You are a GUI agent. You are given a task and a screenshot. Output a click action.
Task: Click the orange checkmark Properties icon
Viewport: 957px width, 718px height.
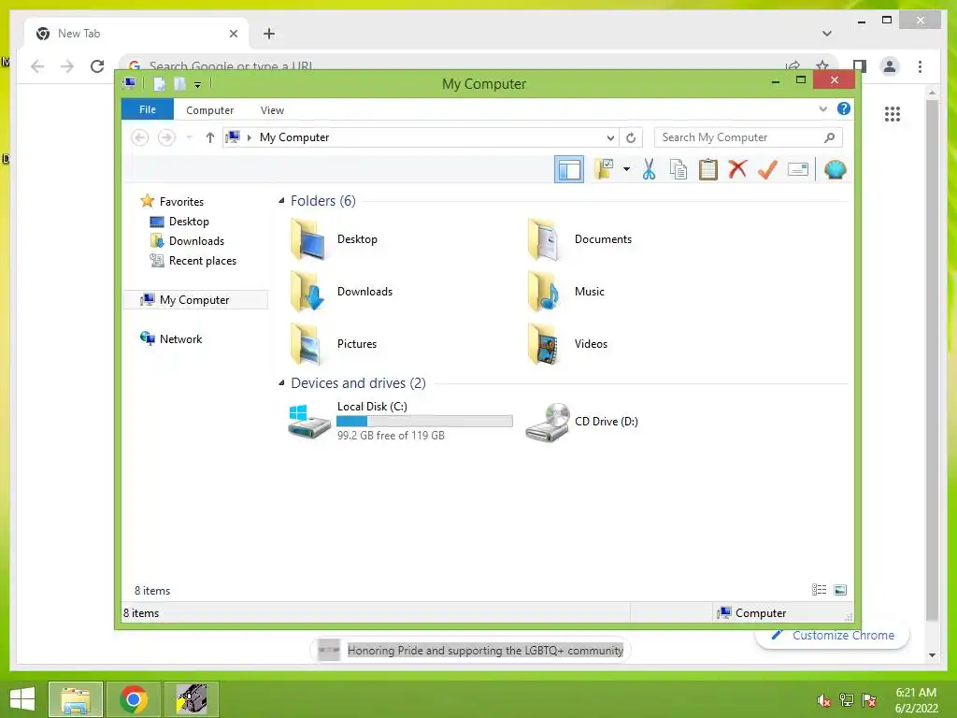tap(767, 169)
